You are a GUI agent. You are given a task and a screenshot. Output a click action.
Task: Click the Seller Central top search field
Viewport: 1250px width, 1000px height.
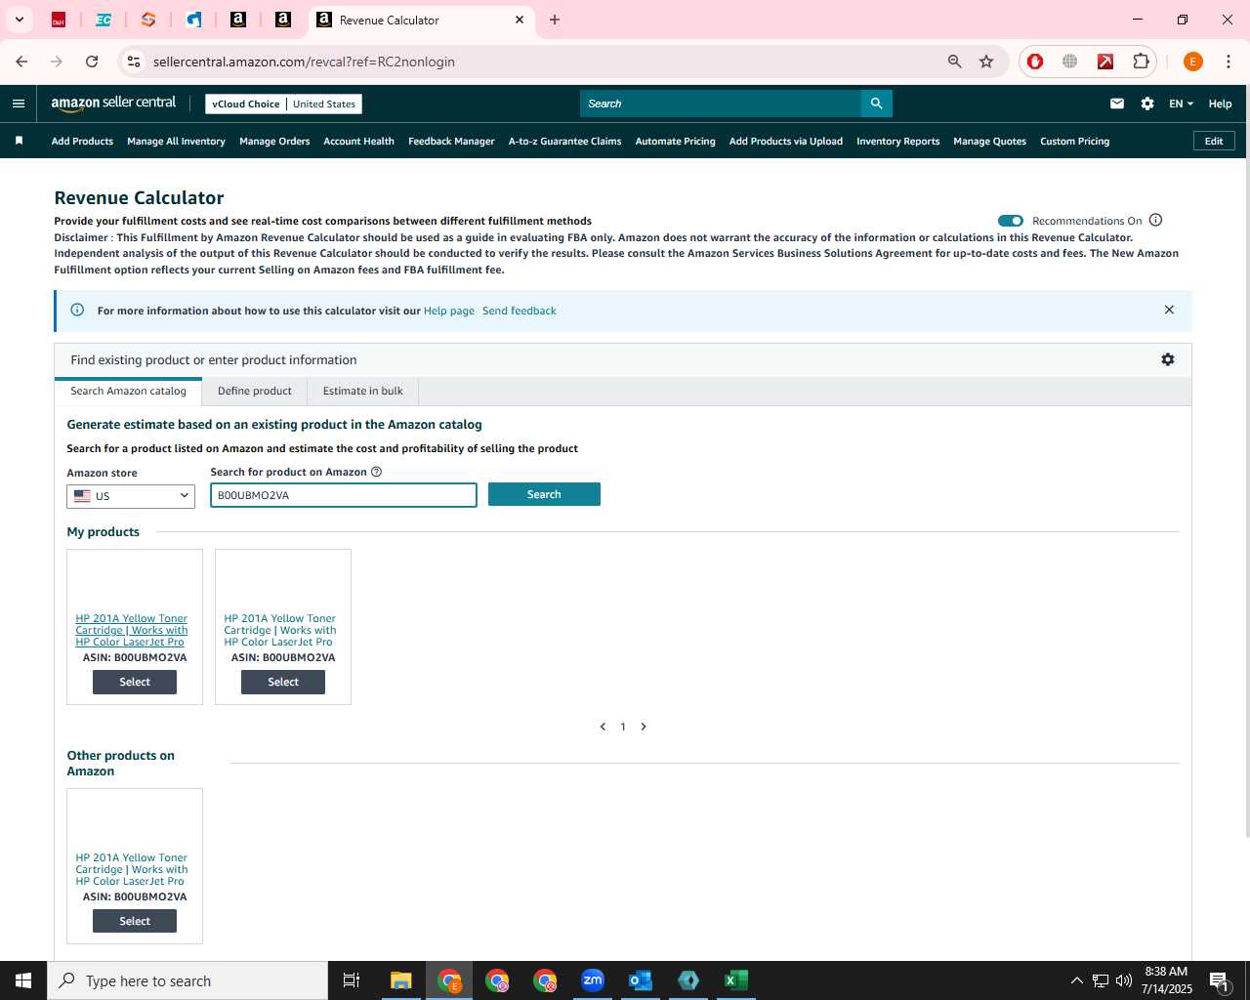point(721,104)
